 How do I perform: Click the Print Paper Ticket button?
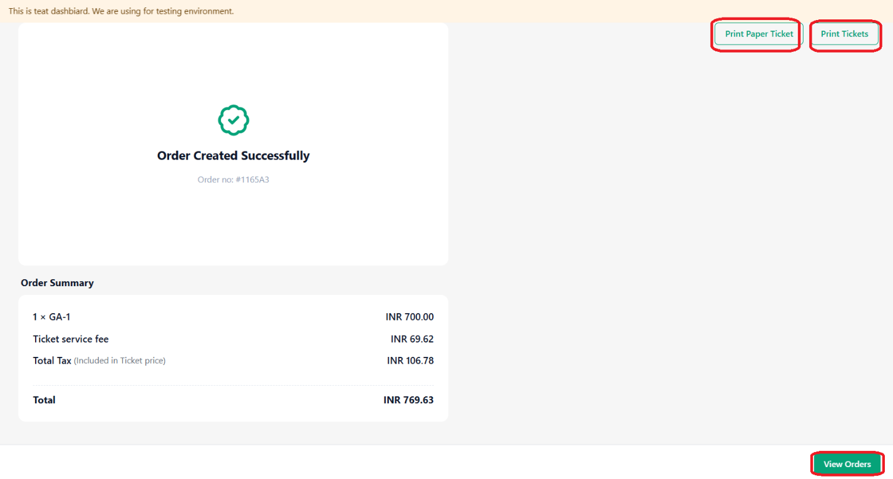(758, 34)
